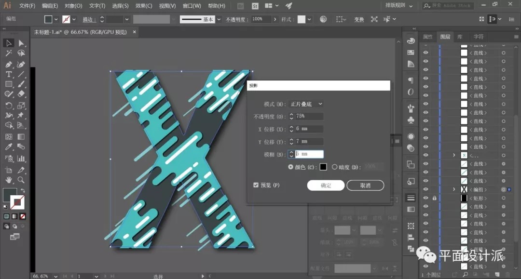This screenshot has width=521, height=279.
Task: Click 取消 to cancel the dialog
Action: [365, 185]
